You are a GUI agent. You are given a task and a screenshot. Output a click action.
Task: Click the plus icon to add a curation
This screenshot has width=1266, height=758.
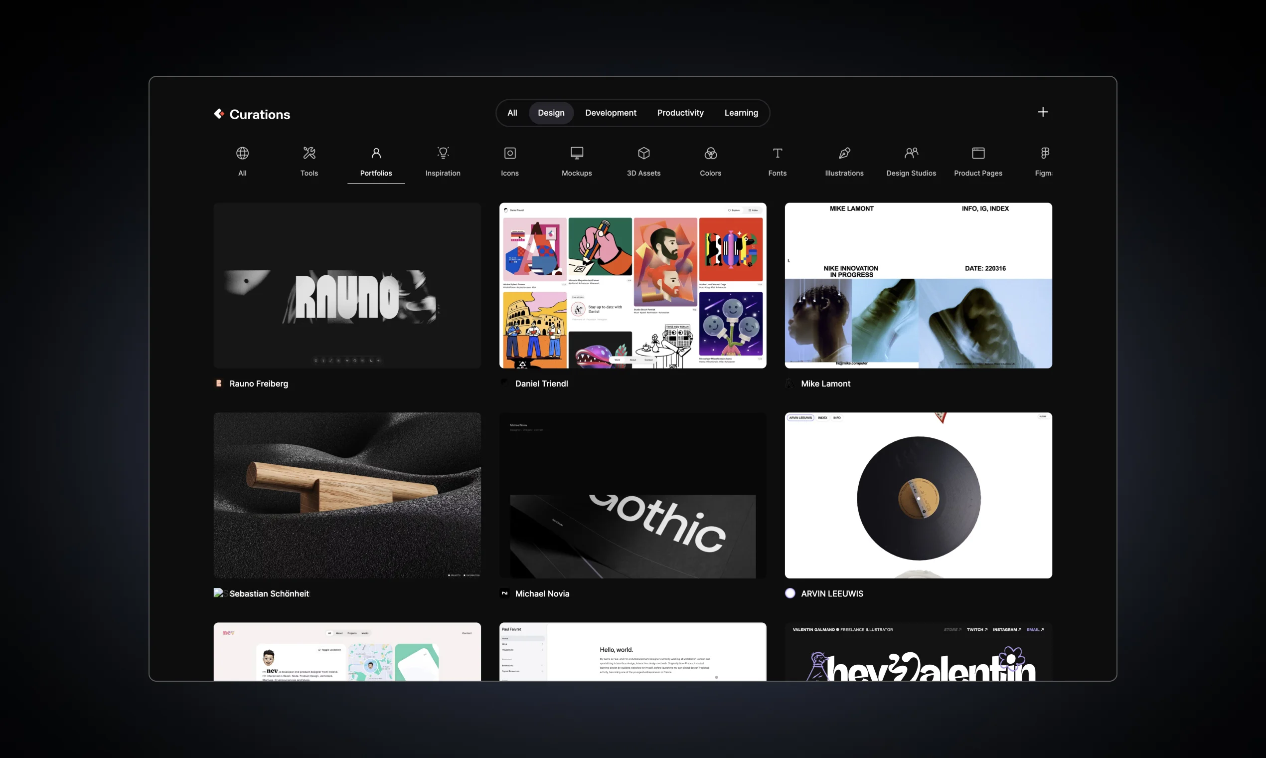[x=1042, y=112]
